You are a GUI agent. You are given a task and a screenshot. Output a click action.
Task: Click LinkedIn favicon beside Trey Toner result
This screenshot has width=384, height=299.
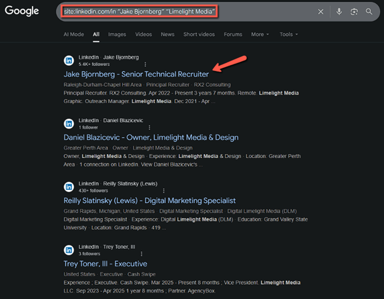click(x=69, y=250)
